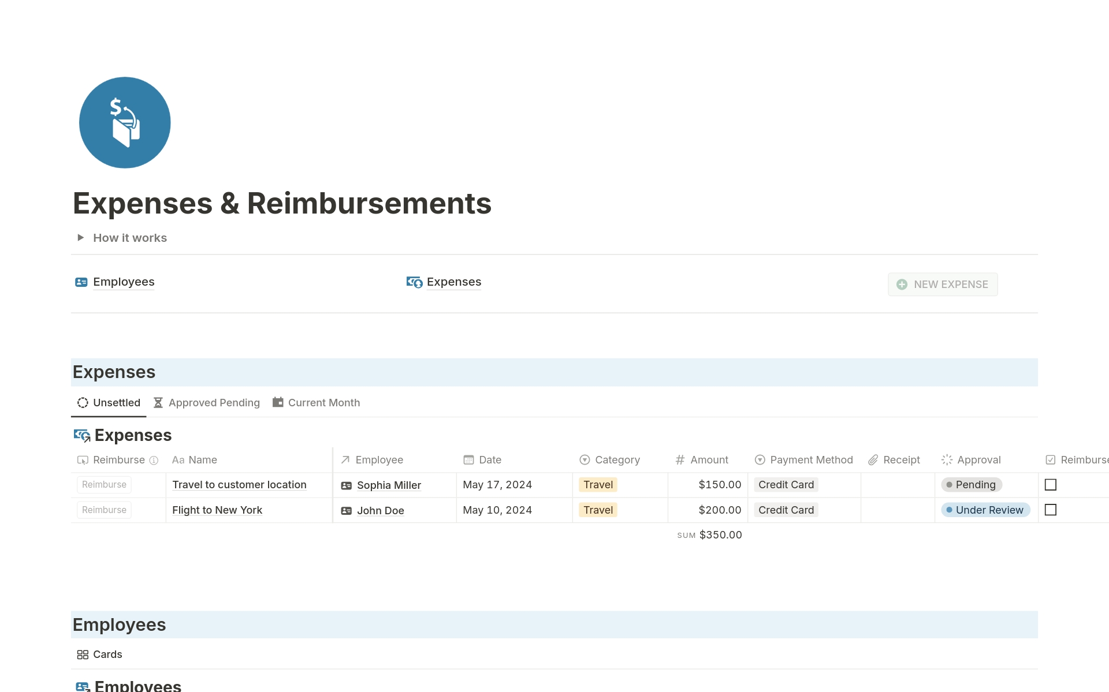The image size is (1109, 692).
Task: Click the NEW EXPENSE button
Action: click(943, 284)
